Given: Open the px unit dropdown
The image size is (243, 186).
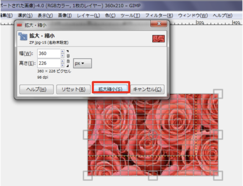Looking at the screenshot, I should [x=83, y=63].
